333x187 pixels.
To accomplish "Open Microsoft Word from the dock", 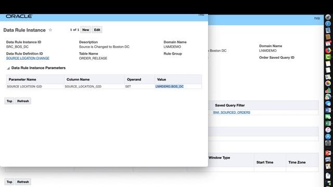I will (x=328, y=110).
